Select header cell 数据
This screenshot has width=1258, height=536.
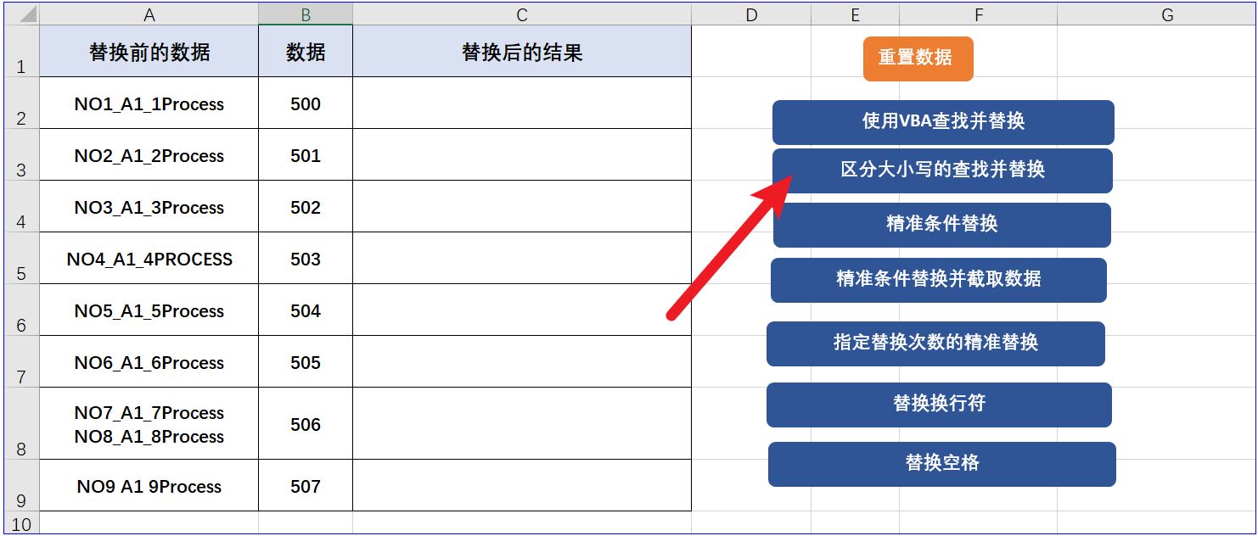306,52
